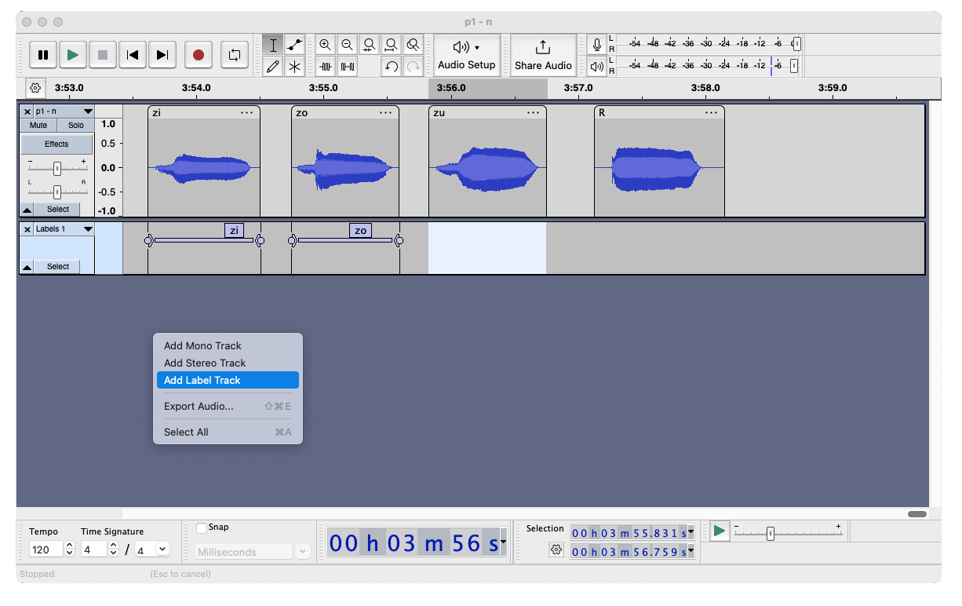Redo the last undone action
Viewport: 962px width, 606px height.
coord(413,67)
